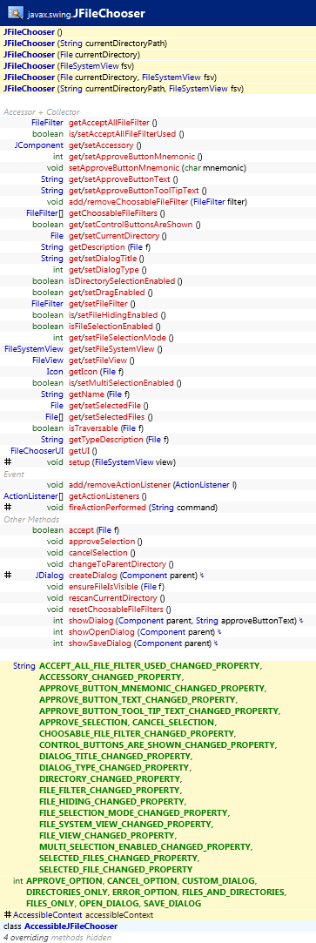Click the throws glyph after showOpenDialog signature
This screenshot has height=943, width=316.
click(219, 632)
